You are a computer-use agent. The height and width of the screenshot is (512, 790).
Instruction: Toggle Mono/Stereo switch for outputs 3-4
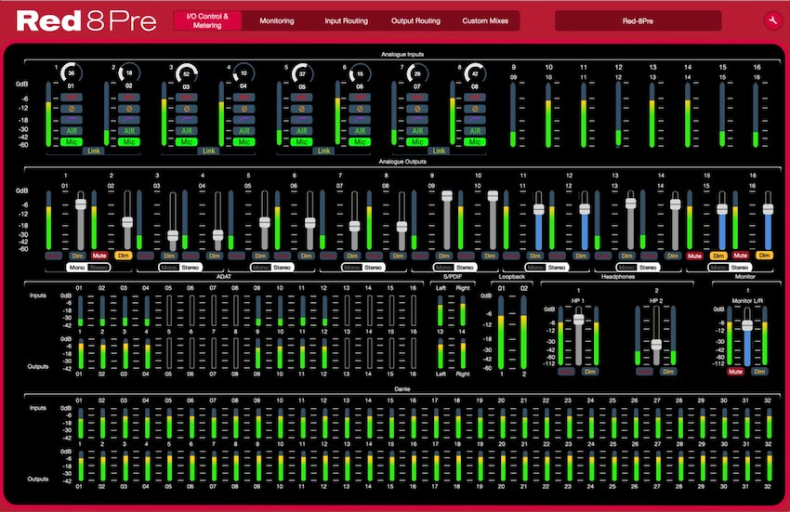tap(180, 267)
